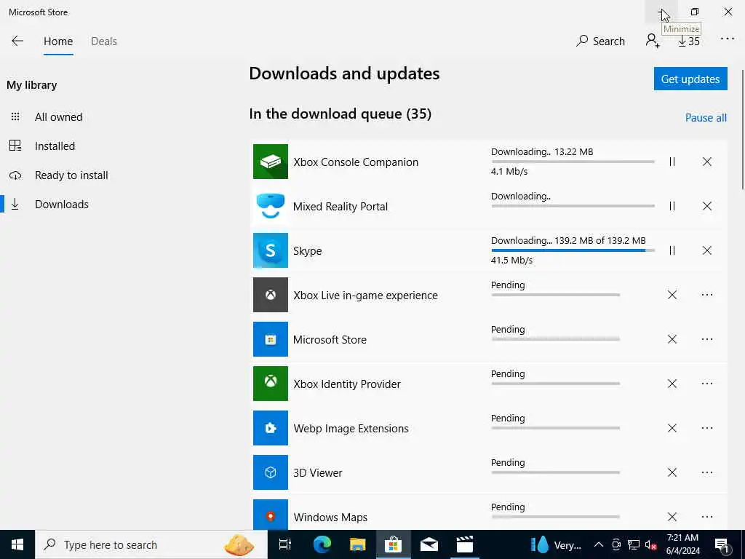Screen dimensions: 745x559
Task: Click the Downloads arrow icon in sidebar
Action: 15,205
